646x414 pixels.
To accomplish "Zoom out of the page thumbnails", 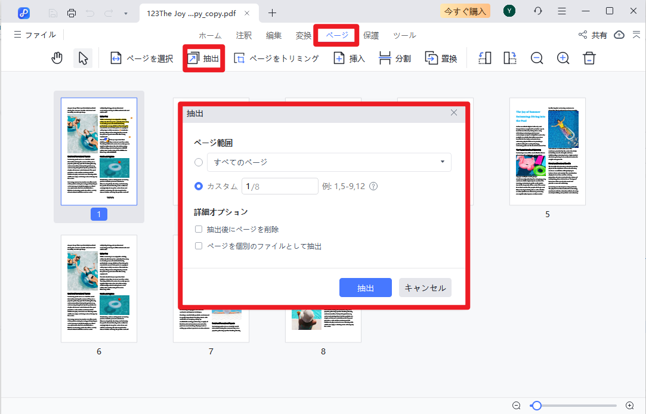I will click(536, 57).
